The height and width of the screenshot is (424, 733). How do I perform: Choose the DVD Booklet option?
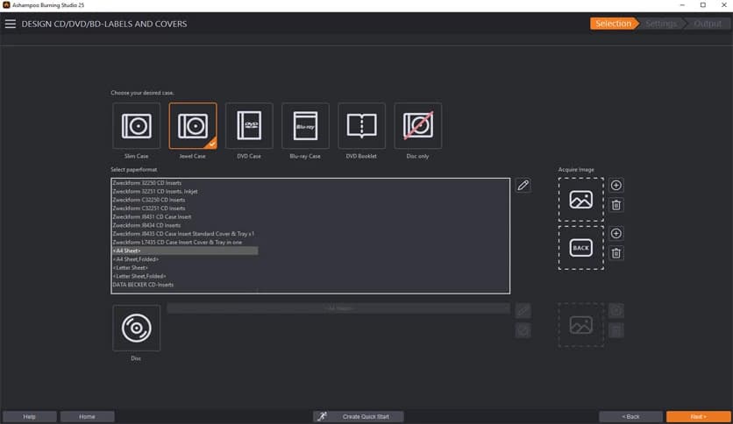[x=361, y=125]
